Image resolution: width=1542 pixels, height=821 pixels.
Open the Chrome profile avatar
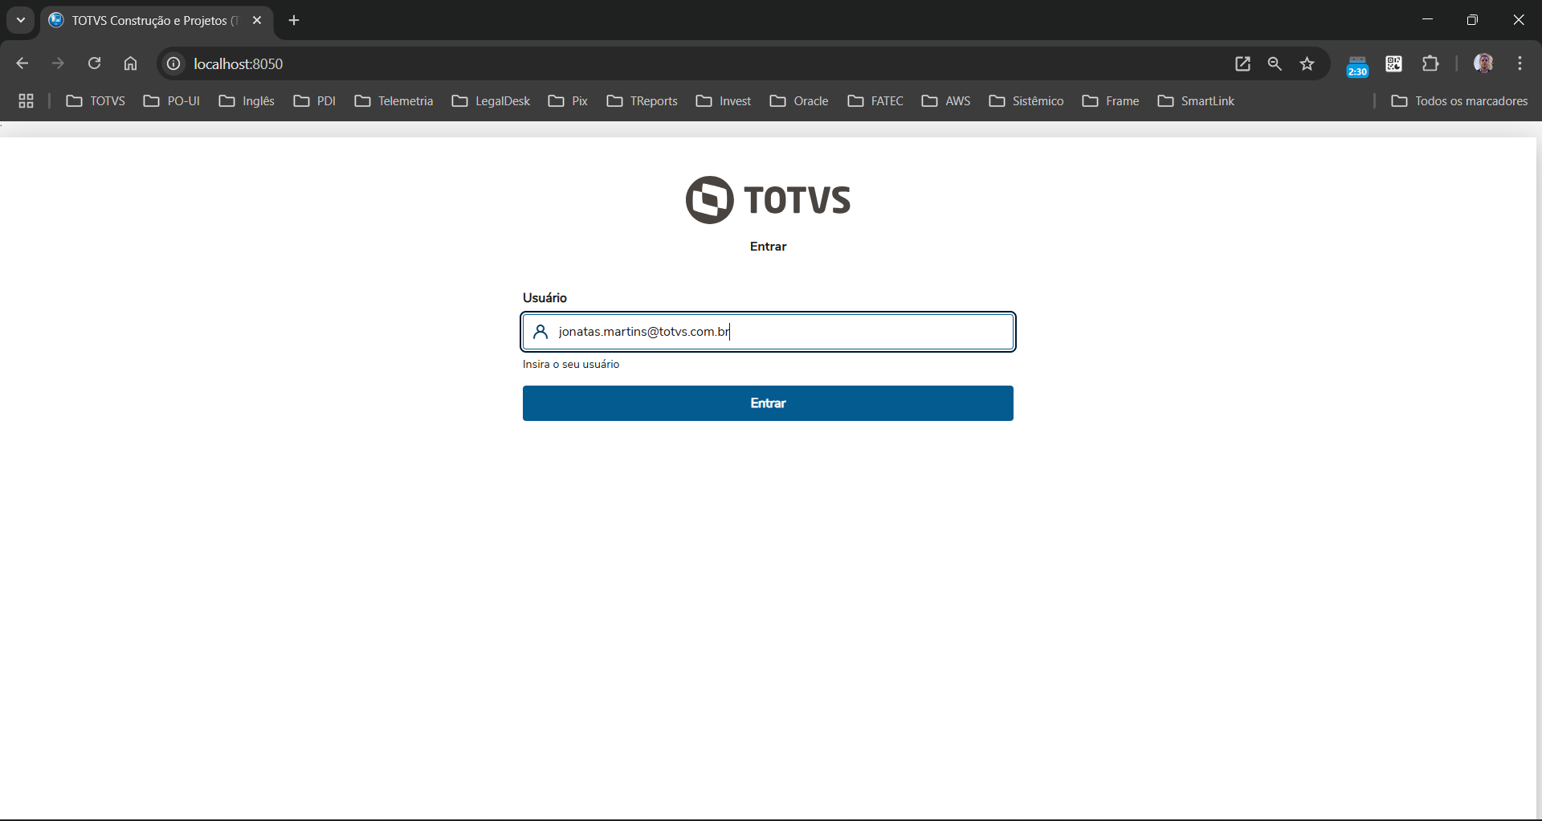(x=1483, y=63)
